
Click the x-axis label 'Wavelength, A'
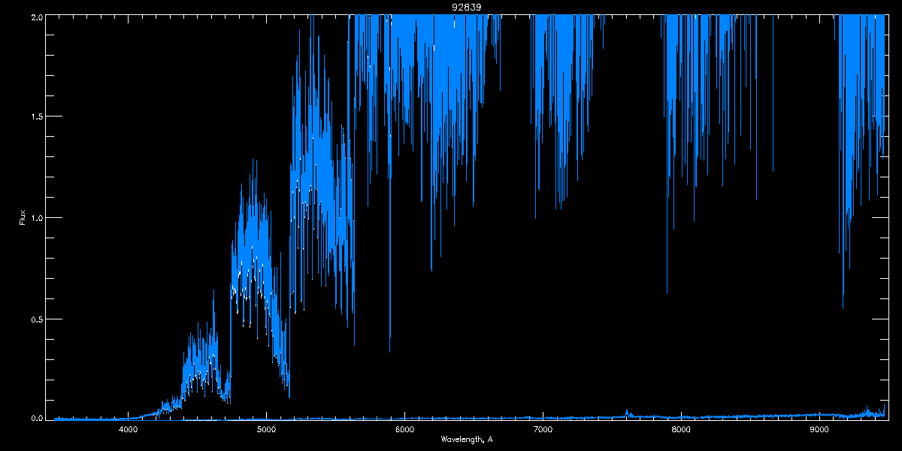[x=467, y=439]
